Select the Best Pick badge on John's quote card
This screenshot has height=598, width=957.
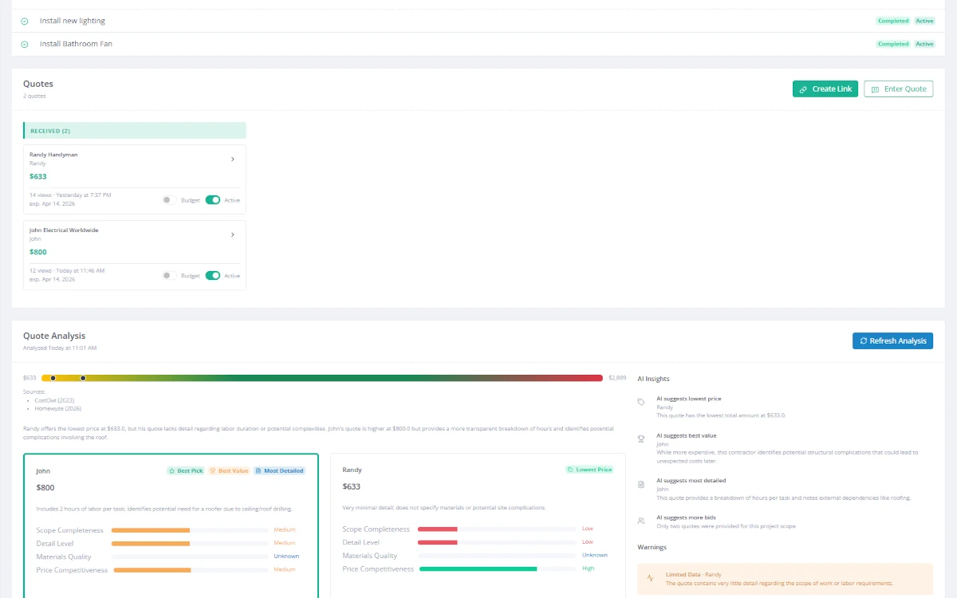tap(185, 470)
